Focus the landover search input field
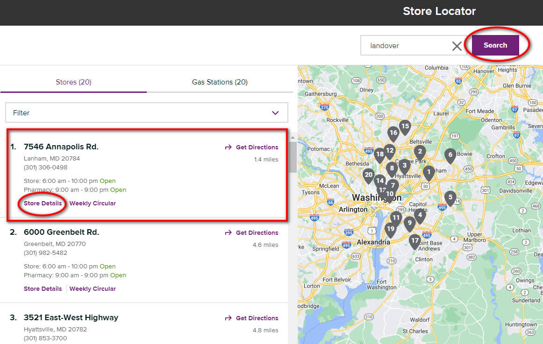Screen dimensions: 543x344 click(x=405, y=45)
